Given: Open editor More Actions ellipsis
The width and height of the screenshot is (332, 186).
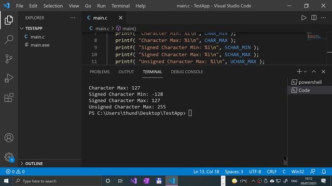Looking at the screenshot, I should [x=323, y=18].
